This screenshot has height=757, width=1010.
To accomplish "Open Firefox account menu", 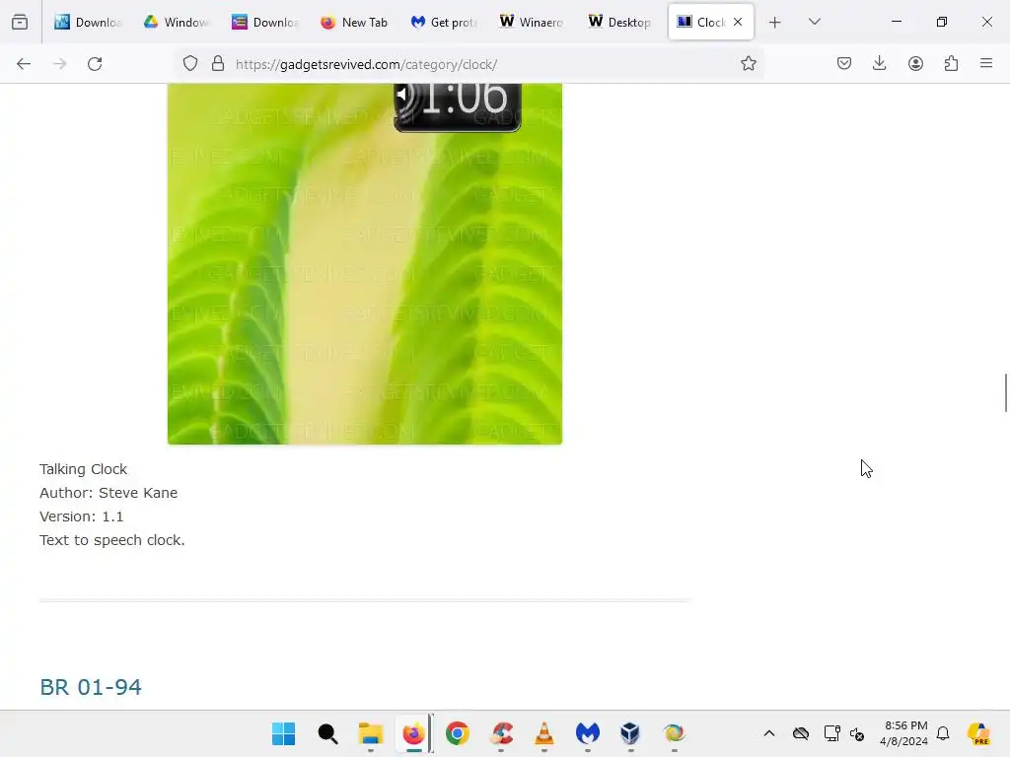I will click(x=915, y=64).
